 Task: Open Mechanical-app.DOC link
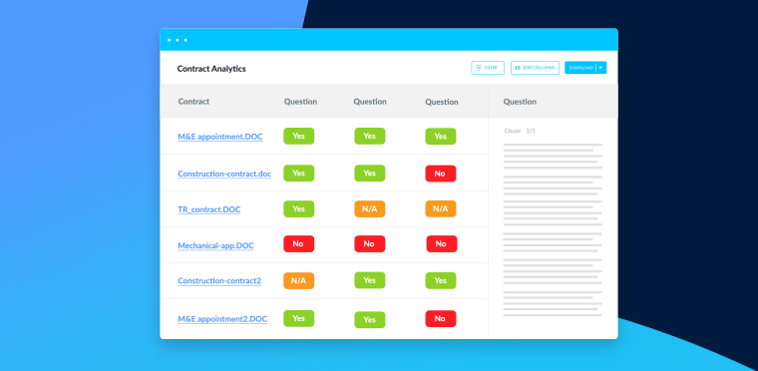215,245
